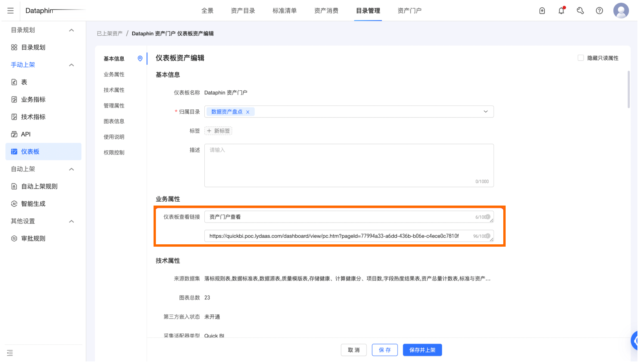This screenshot has width=639, height=363.
Task: Click the 资产门户查看 link name field
Action: tap(349, 217)
